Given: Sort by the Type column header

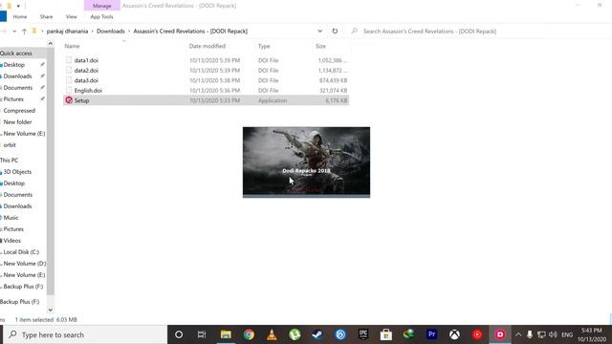Looking at the screenshot, I should [264, 46].
